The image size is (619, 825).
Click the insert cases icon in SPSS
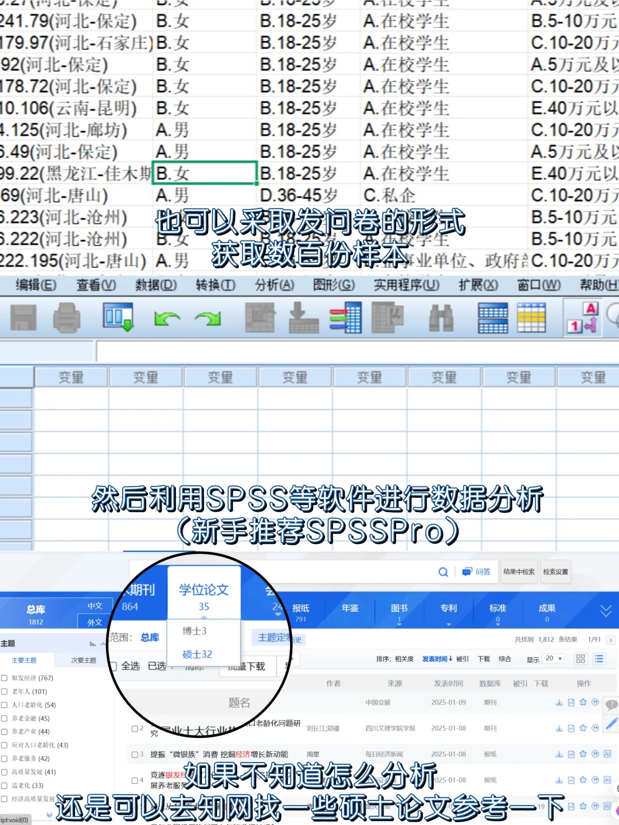point(493,318)
